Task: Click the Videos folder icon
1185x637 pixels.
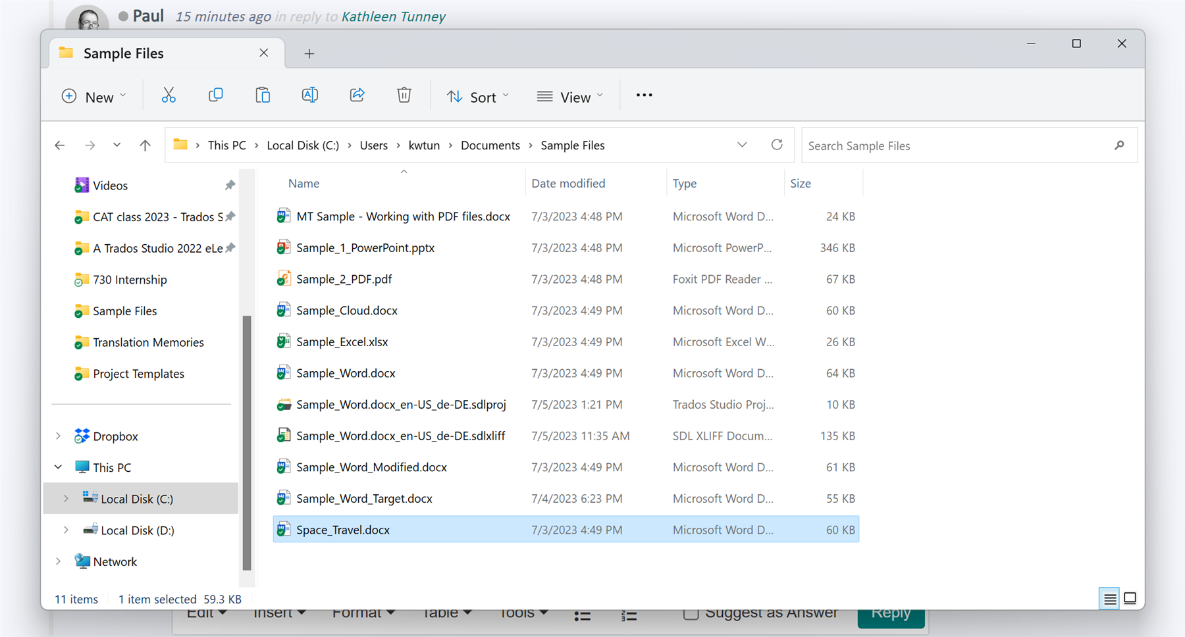Action: (x=82, y=186)
